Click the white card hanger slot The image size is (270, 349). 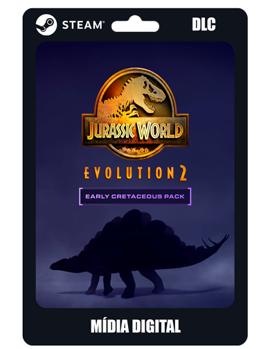135,24
